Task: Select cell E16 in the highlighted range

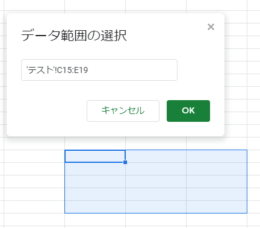Action: (217, 169)
